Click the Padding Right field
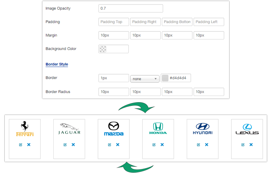 click(x=145, y=22)
